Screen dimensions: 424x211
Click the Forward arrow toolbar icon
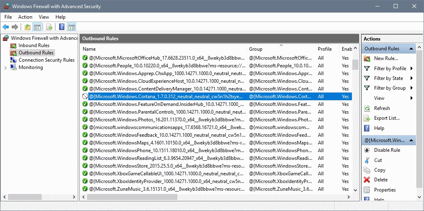click(15, 27)
